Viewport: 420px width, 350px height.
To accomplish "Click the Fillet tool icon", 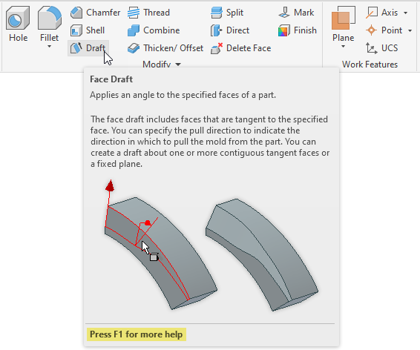I will pos(50,19).
